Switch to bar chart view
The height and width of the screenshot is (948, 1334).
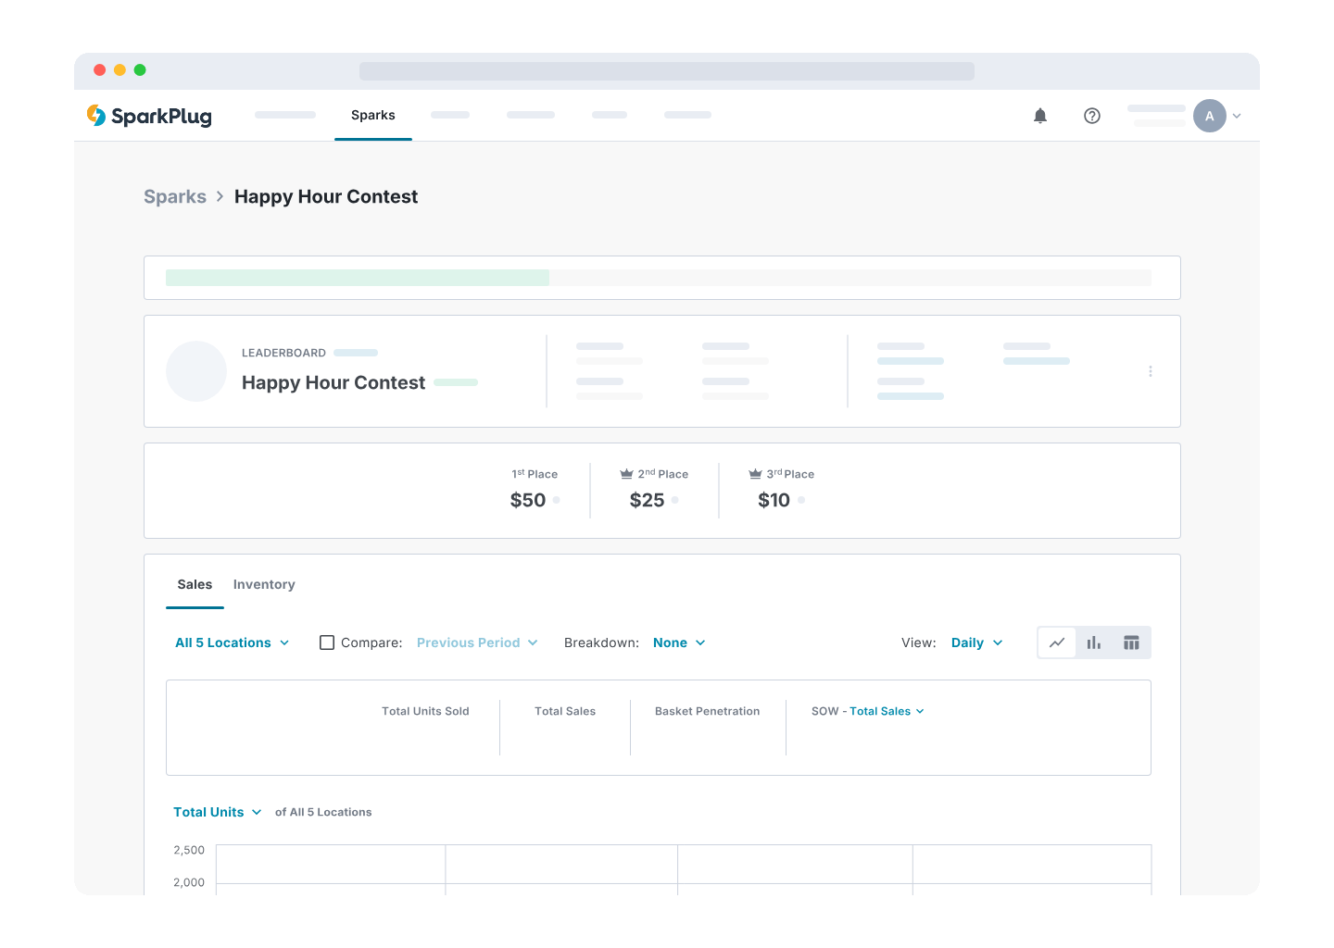(x=1094, y=642)
